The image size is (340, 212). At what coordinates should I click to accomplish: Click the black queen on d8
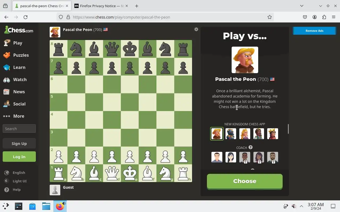coord(112,49)
